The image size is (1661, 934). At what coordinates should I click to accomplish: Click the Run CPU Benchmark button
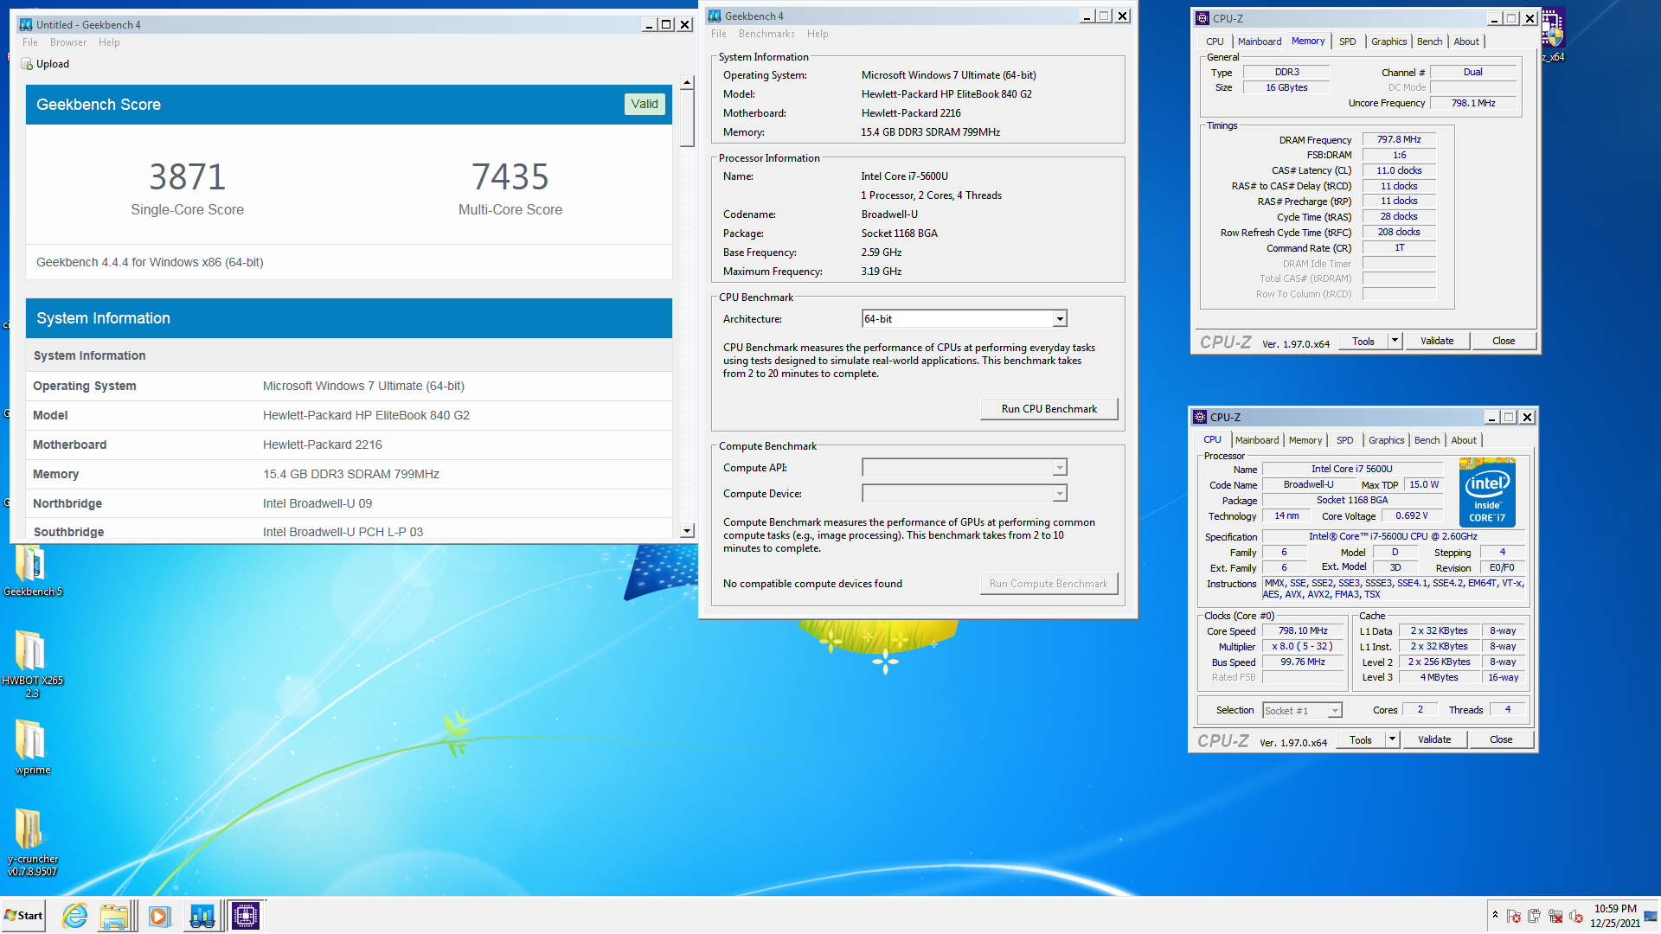[1049, 409]
